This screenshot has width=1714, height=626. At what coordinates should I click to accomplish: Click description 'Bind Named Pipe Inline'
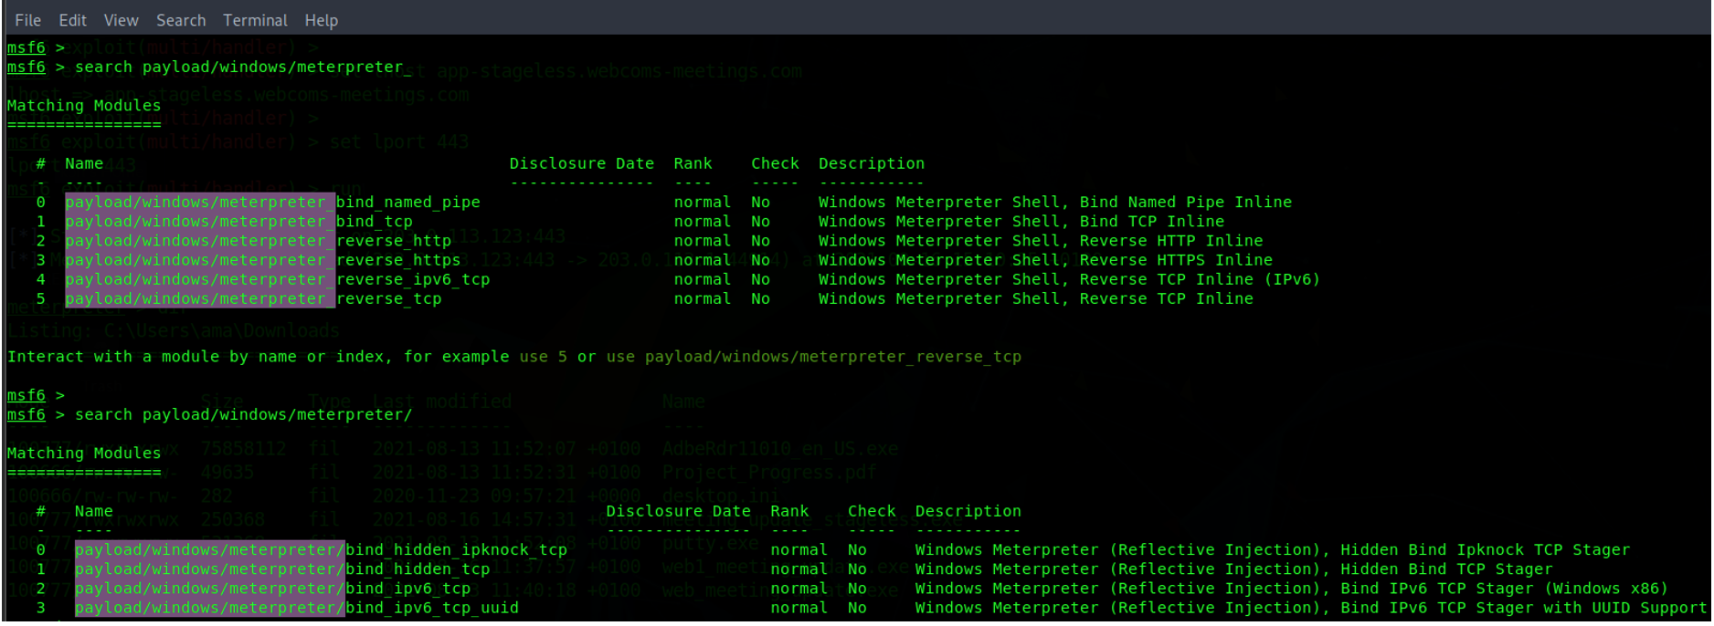coord(1186,203)
